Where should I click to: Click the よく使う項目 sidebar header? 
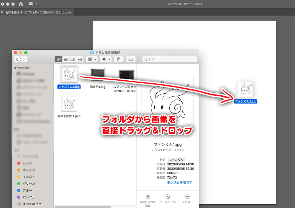[22, 68]
